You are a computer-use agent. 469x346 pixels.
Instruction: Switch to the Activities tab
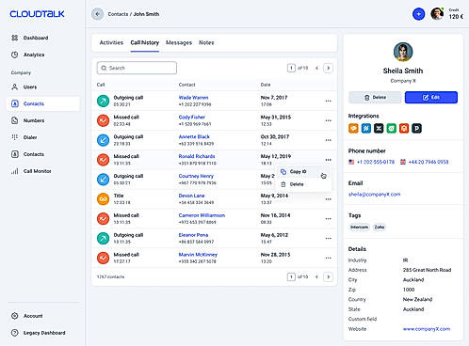[x=111, y=42]
